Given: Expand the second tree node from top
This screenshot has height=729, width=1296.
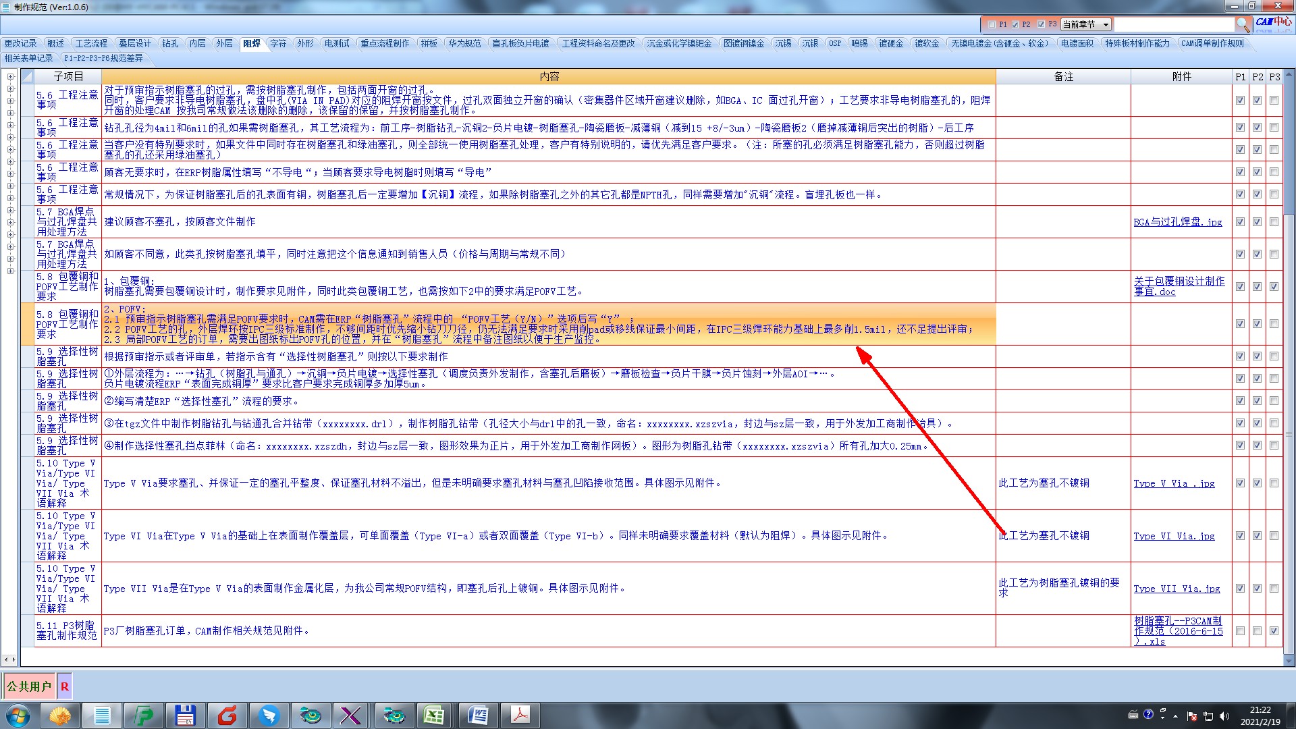Looking at the screenshot, I should (10, 88).
